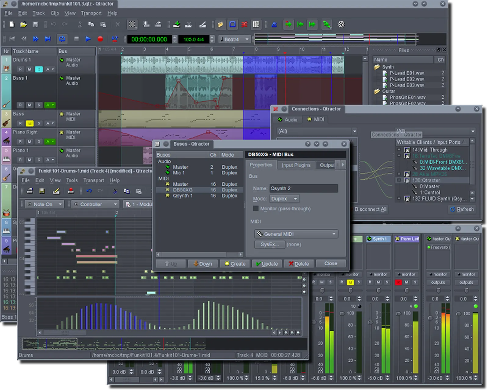Image resolution: width=488 pixels, height=390 pixels.
Task: Click the SysEx button in Buses dialog
Action: click(x=270, y=244)
